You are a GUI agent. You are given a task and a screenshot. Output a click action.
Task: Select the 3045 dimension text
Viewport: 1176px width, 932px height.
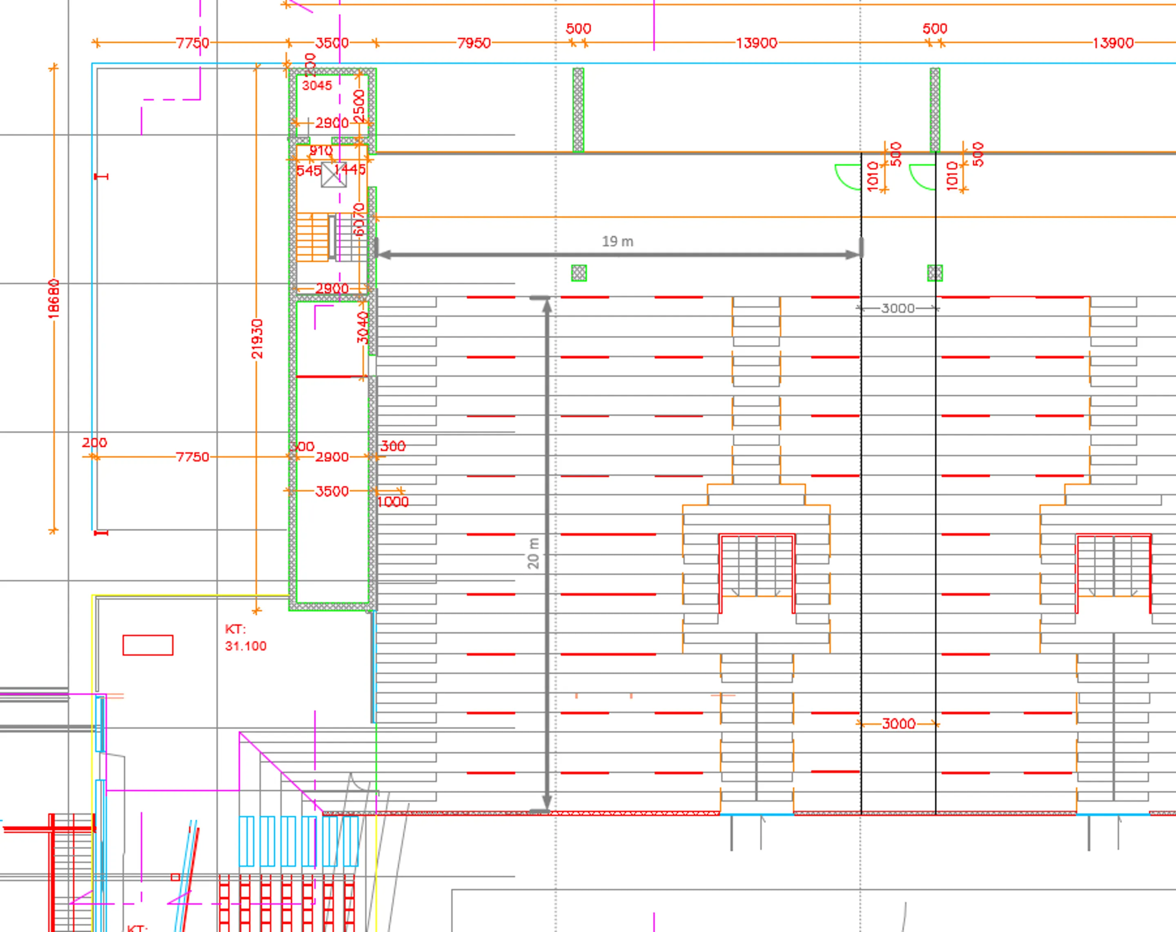coord(317,86)
